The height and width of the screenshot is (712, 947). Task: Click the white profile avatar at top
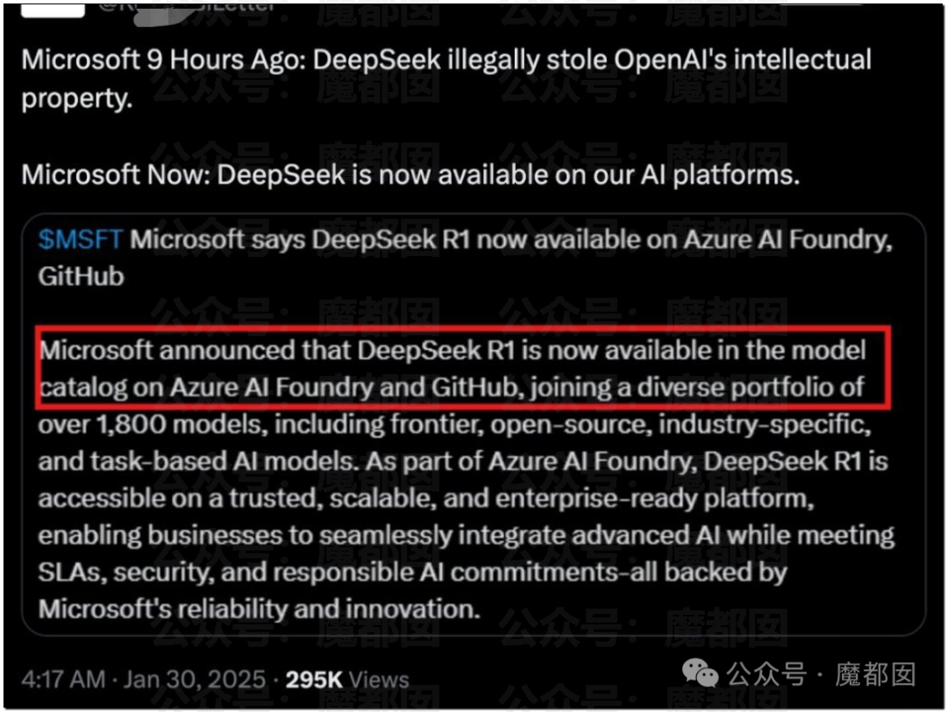click(53, 11)
